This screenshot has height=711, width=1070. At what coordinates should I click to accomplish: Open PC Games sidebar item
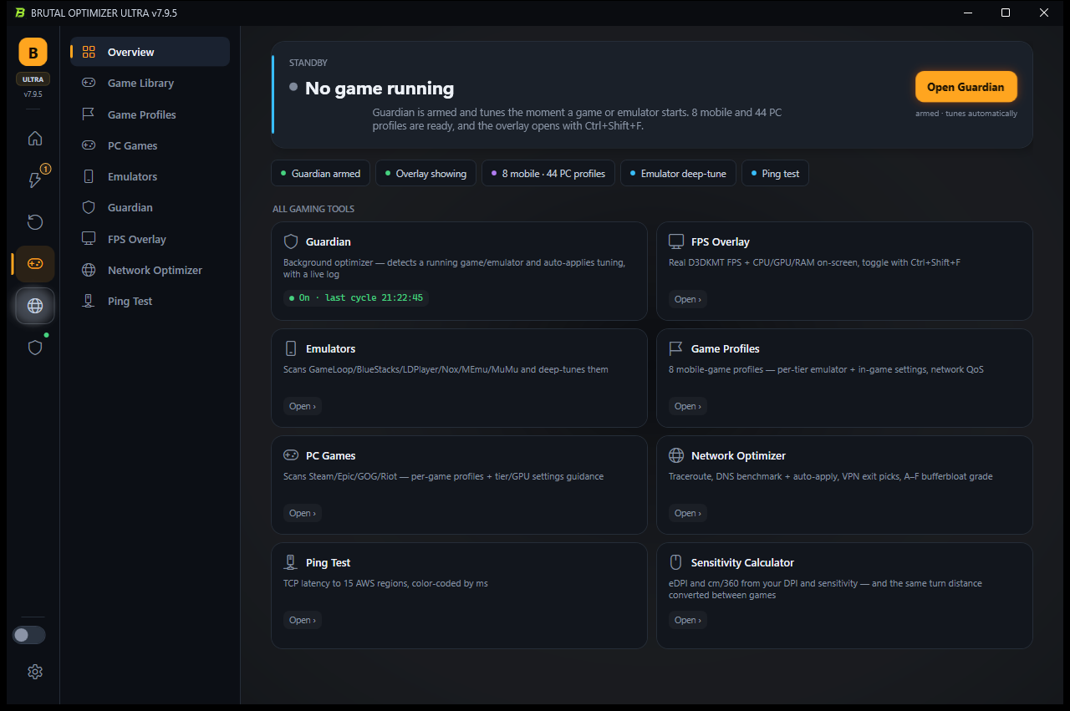pos(150,145)
